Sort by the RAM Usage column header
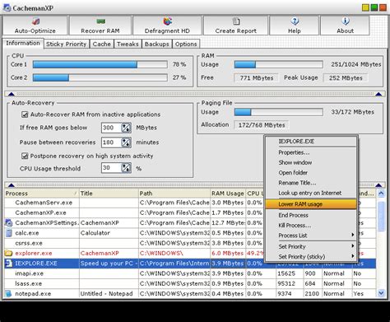 coord(228,194)
